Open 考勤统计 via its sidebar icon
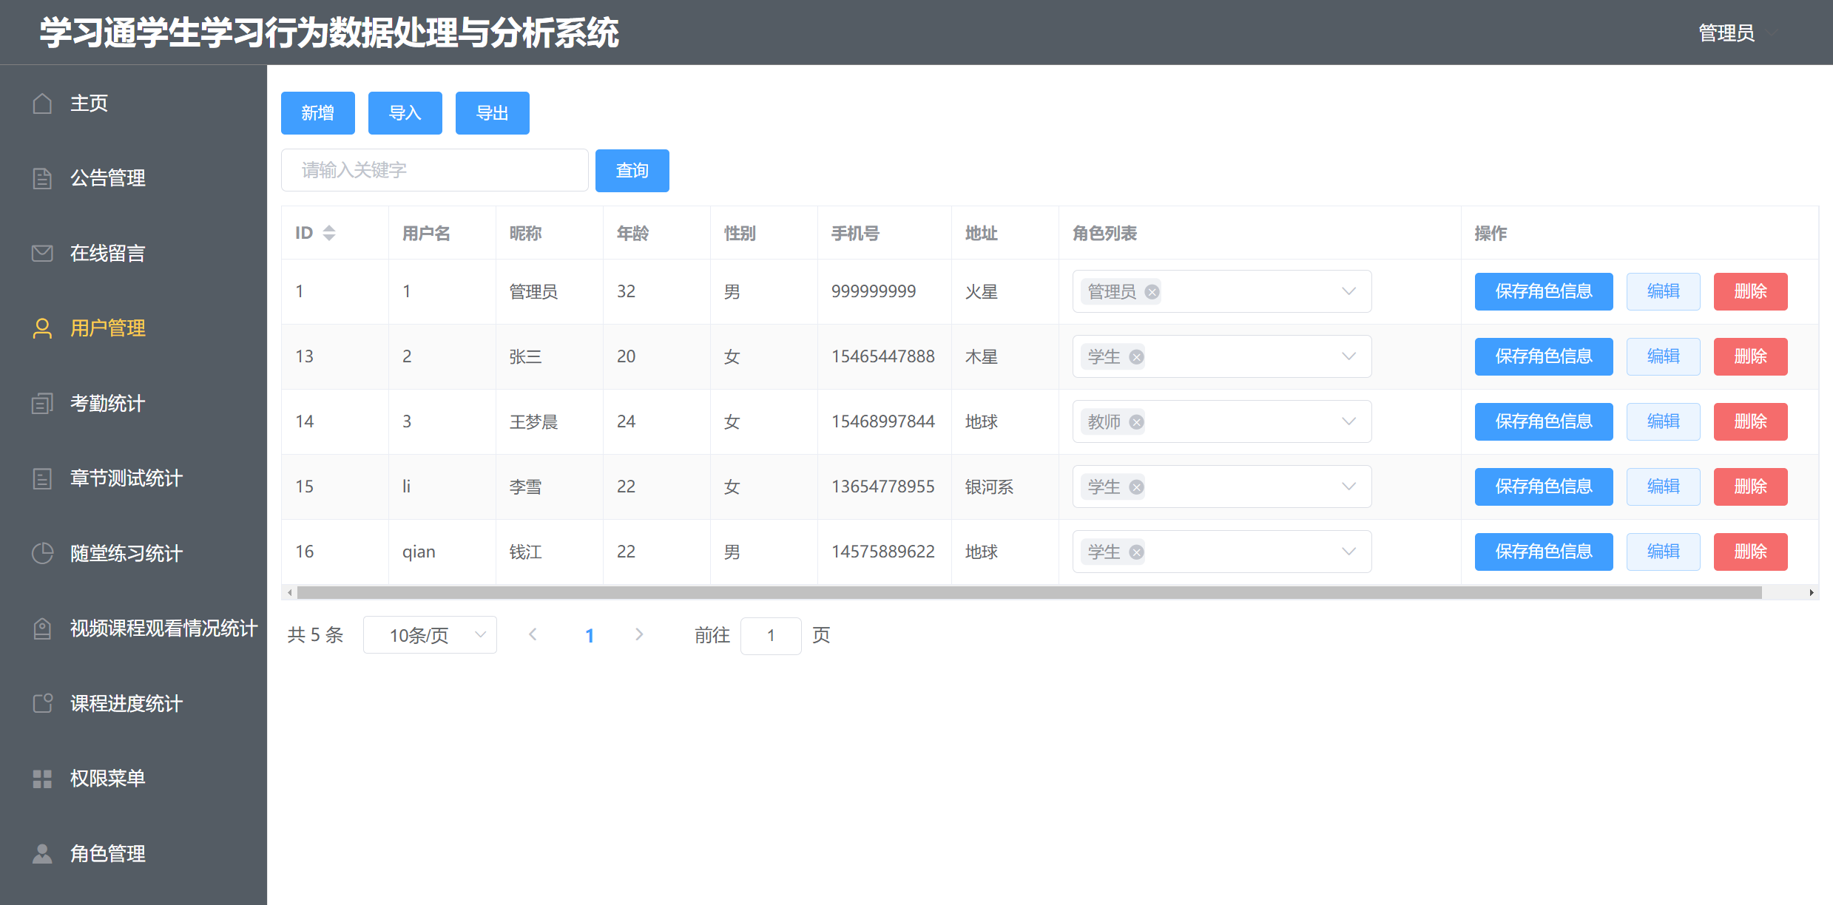Viewport: 1833px width, 905px height. coord(41,403)
